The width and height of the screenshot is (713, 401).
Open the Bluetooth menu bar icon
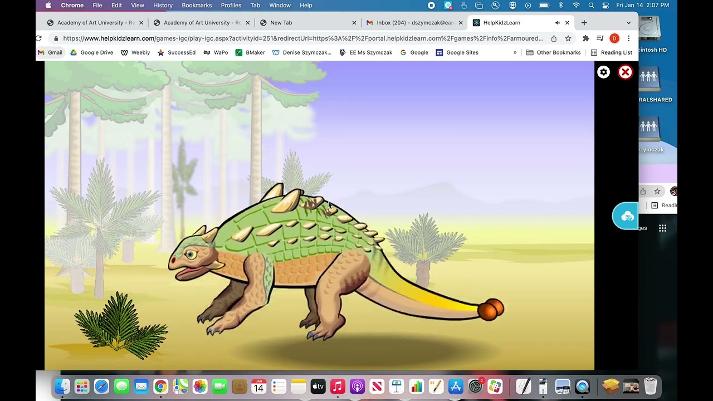pyautogui.click(x=561, y=5)
